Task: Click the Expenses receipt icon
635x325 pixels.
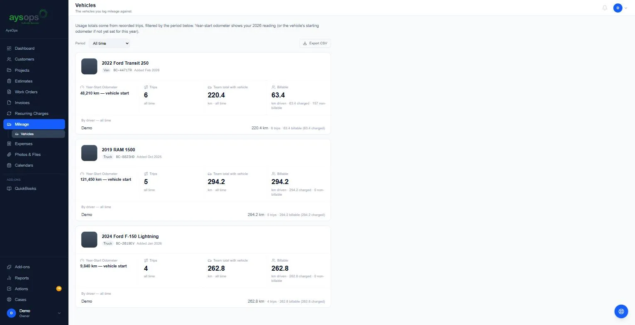Action: (9, 144)
